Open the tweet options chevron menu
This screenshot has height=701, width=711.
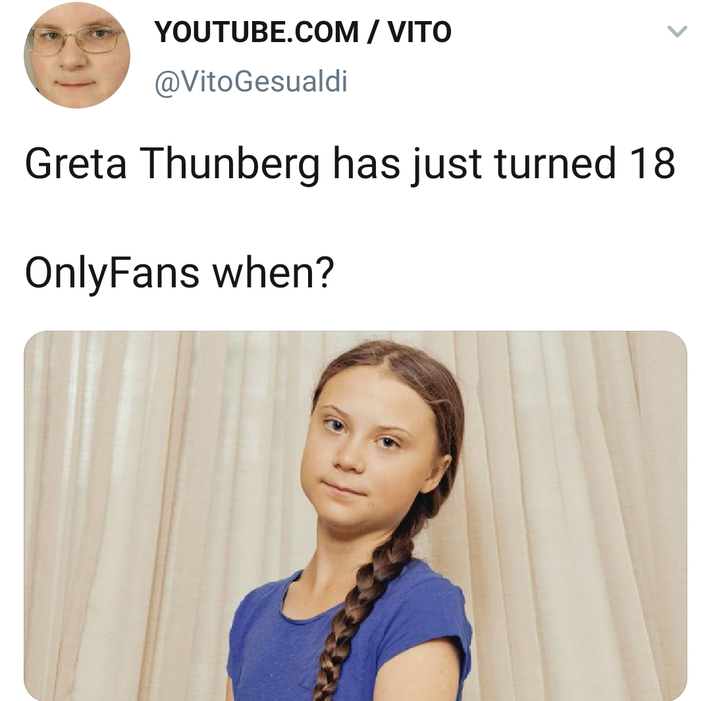[x=677, y=32]
